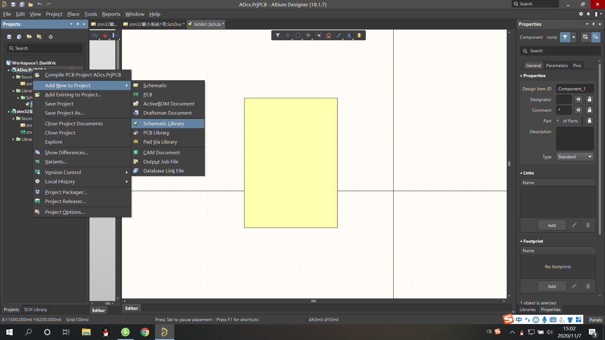Click the pin lock icon next to Designator
The height and width of the screenshot is (340, 605).
coord(590,99)
